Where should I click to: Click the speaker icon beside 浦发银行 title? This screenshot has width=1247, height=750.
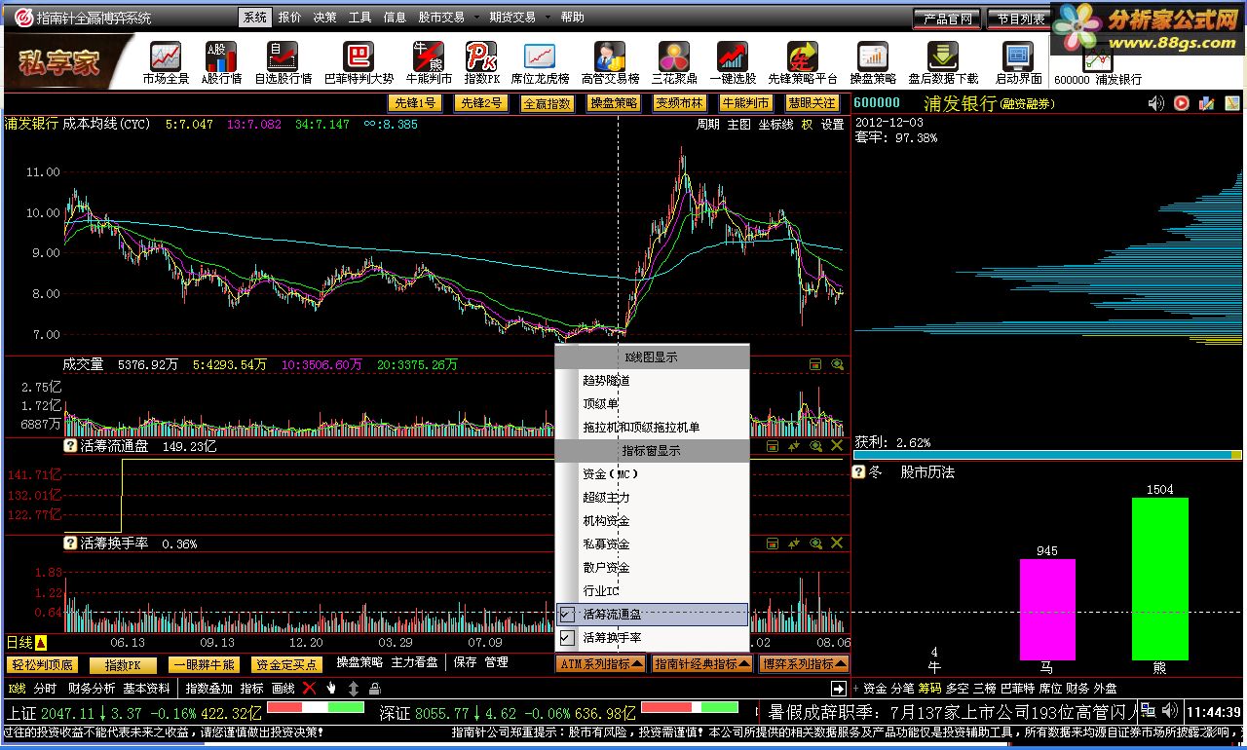coord(1156,103)
